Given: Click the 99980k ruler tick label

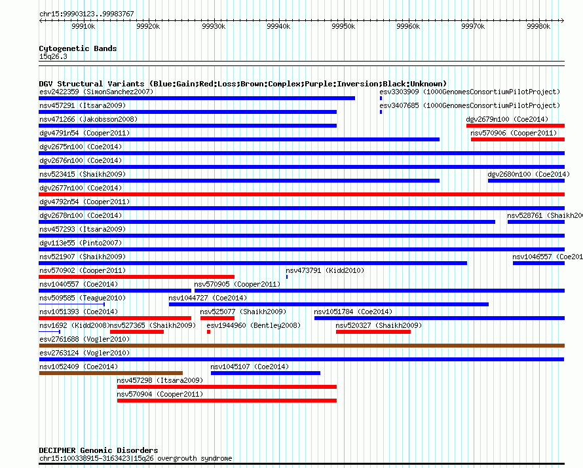Looking at the screenshot, I should point(538,26).
